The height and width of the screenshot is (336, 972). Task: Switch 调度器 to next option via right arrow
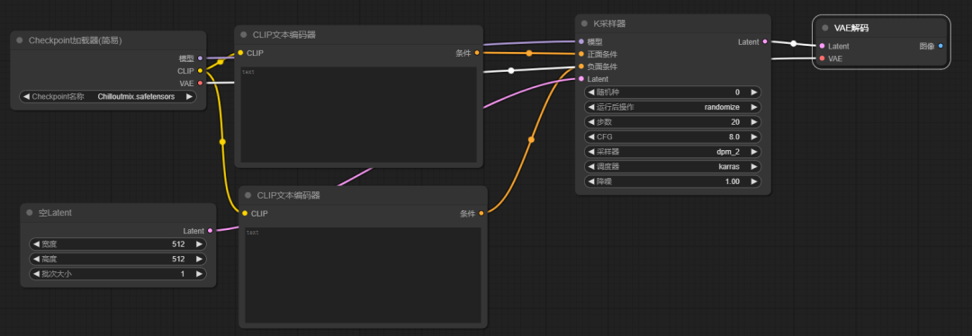754,166
